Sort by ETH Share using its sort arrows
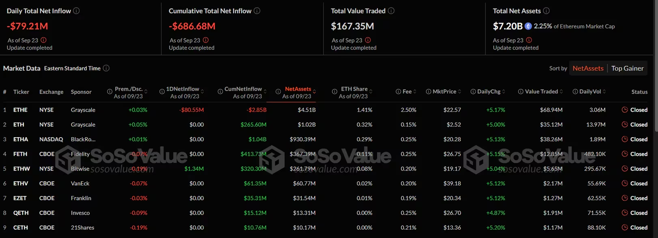Image resolution: width=658 pixels, height=238 pixels. point(371,92)
